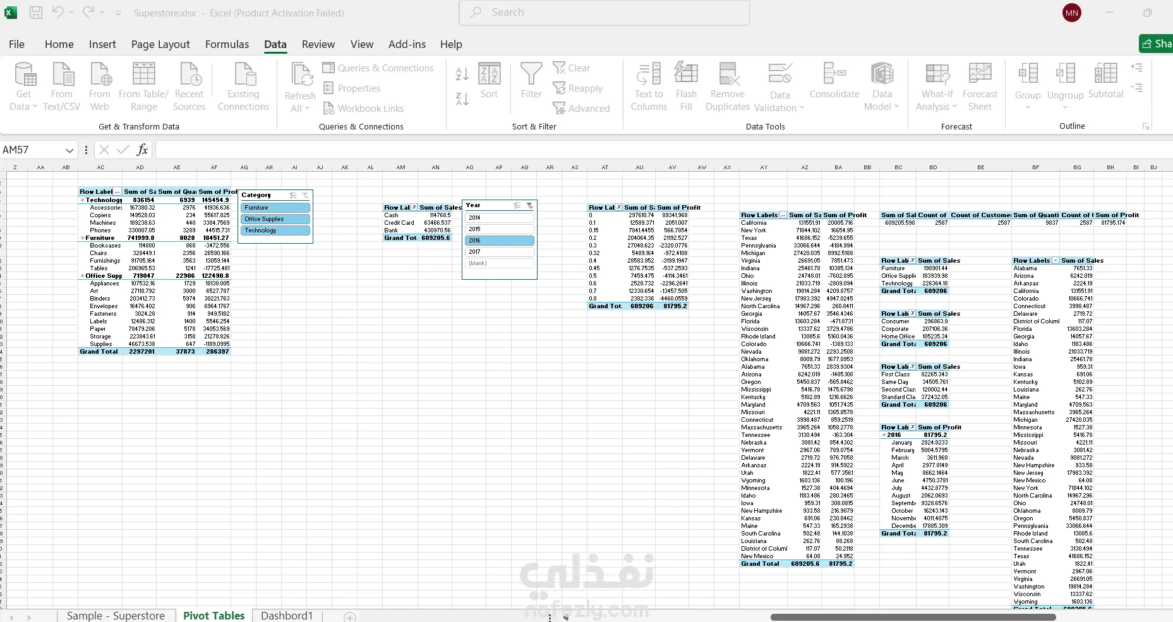
Task: Select 2015 in Year slicer
Action: (x=500, y=229)
